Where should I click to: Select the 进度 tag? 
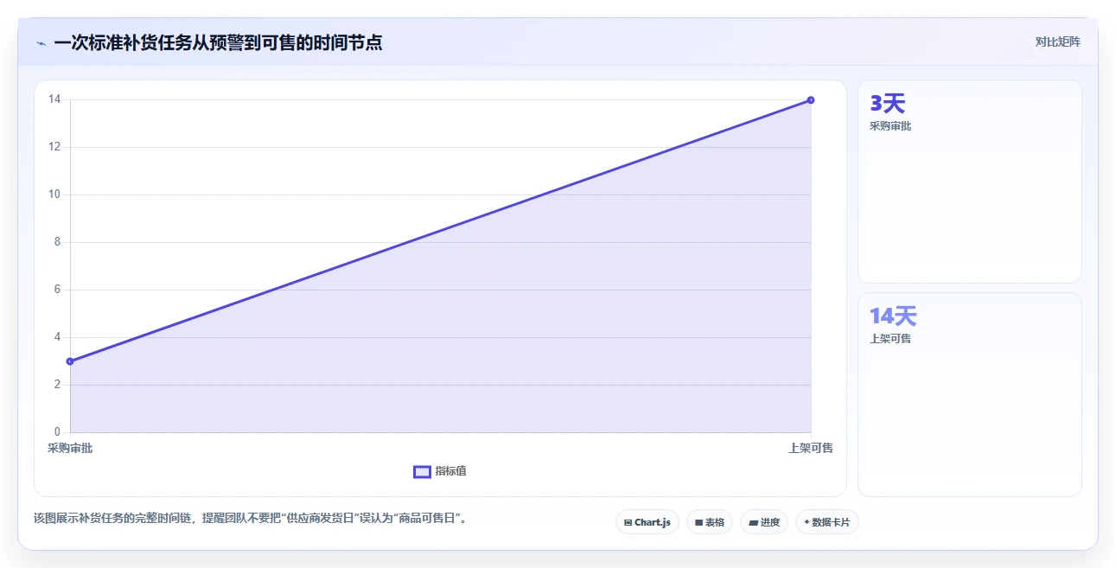764,522
